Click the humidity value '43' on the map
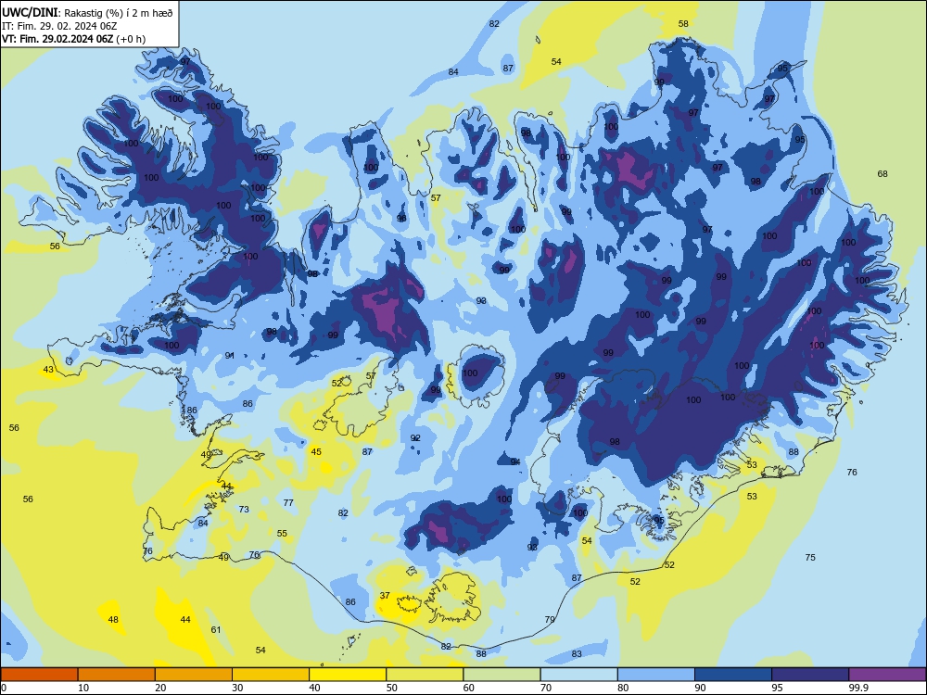 (48, 370)
